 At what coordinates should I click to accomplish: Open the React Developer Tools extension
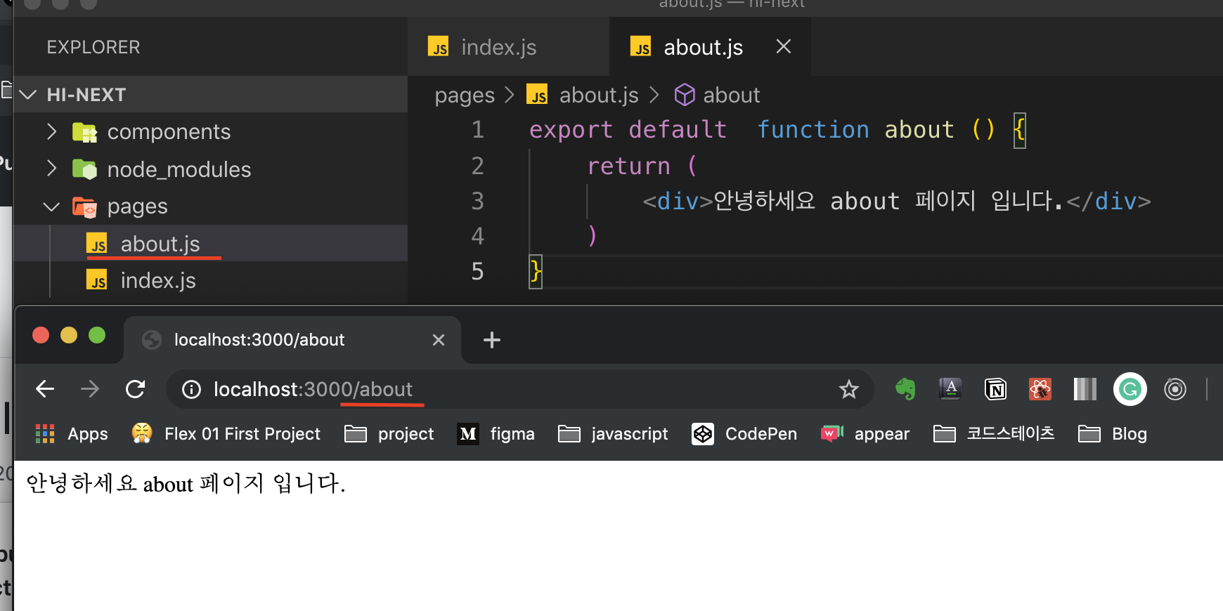pyautogui.click(x=1040, y=388)
